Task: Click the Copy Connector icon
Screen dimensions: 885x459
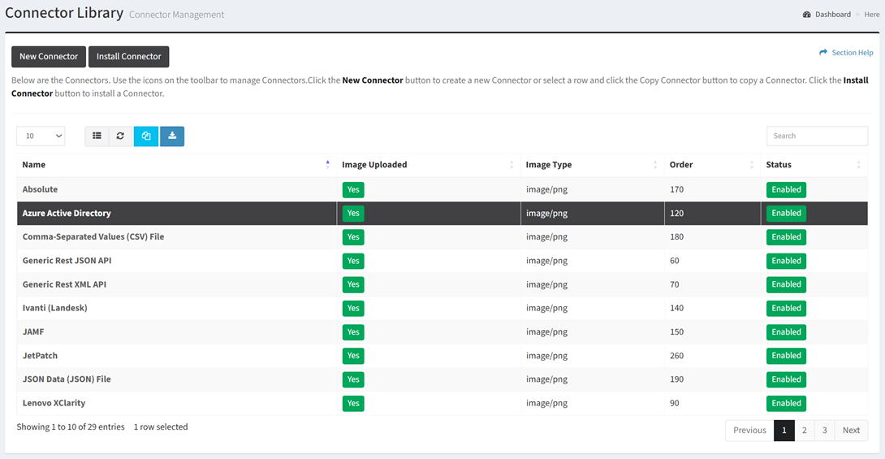Action: tap(146, 136)
